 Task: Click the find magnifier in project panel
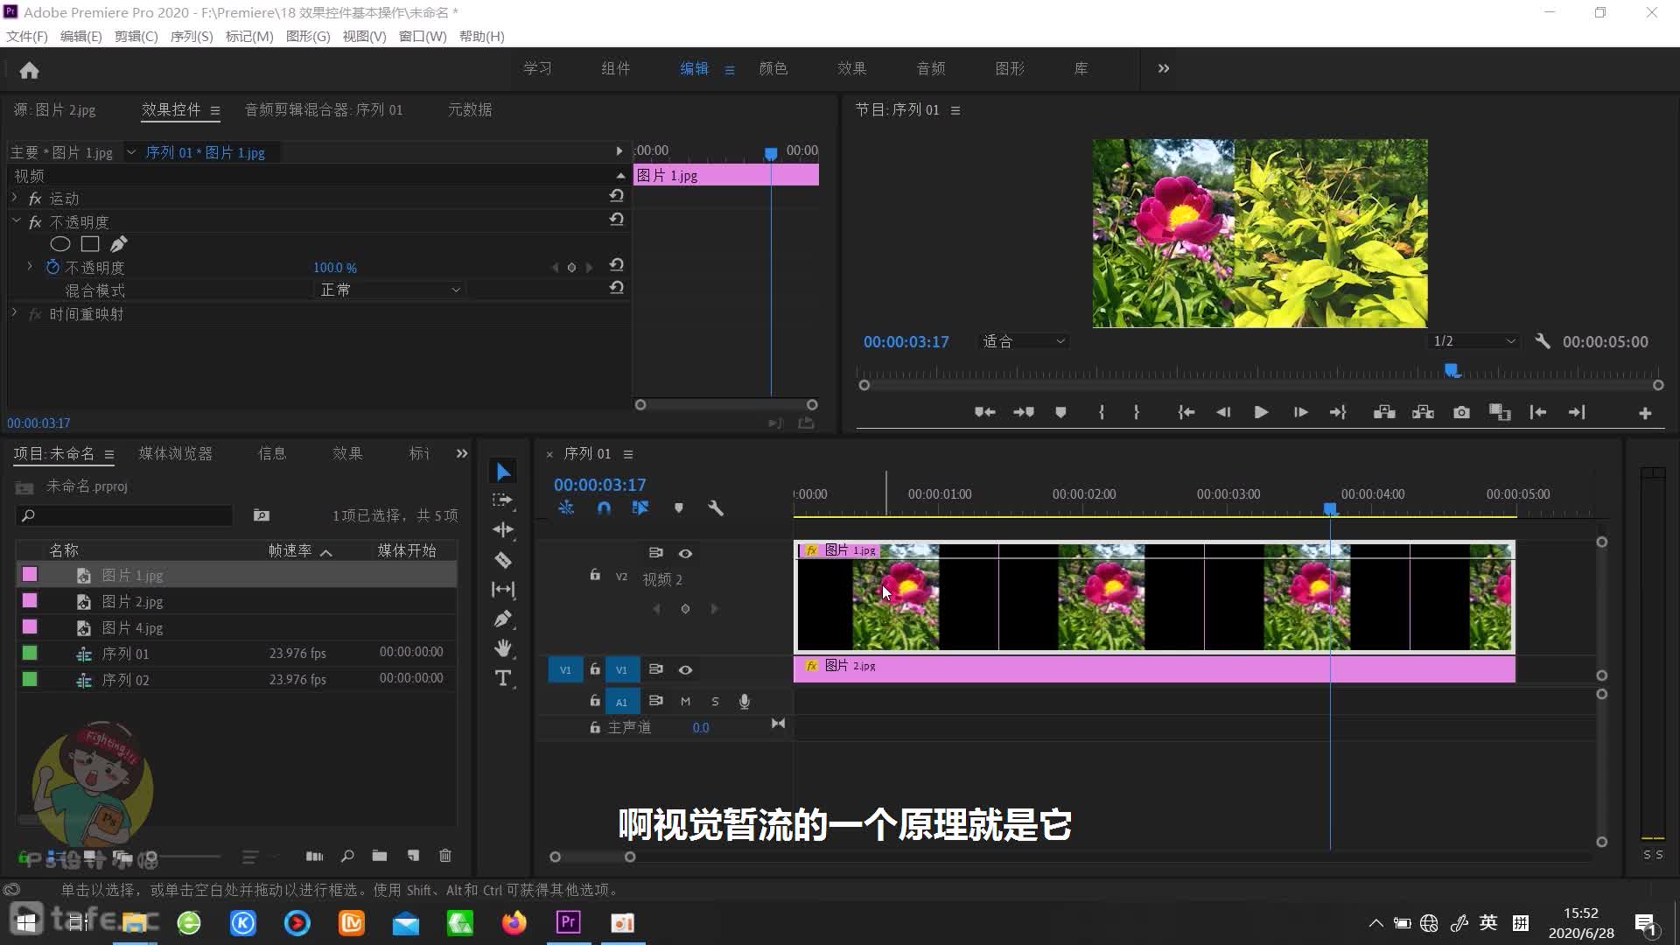pos(347,856)
